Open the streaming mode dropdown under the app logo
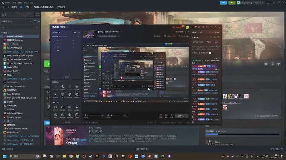The image size is (286, 160). pos(56,32)
